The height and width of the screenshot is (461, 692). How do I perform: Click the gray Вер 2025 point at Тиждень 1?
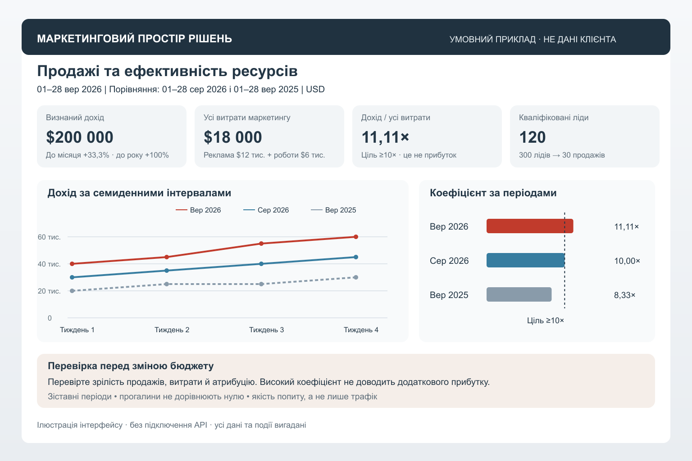(72, 291)
